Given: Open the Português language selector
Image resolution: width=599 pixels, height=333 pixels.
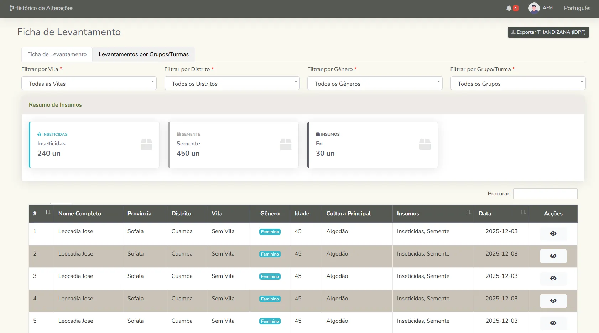Looking at the screenshot, I should pos(577,8).
